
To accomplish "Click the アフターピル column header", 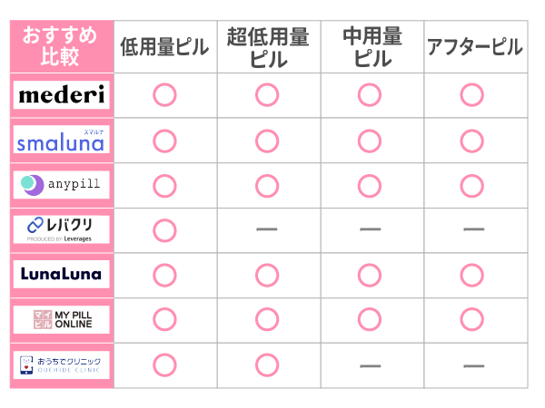I will click(x=473, y=47).
